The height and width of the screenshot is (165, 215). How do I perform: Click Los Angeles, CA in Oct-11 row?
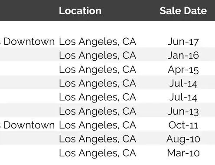[x=98, y=125]
